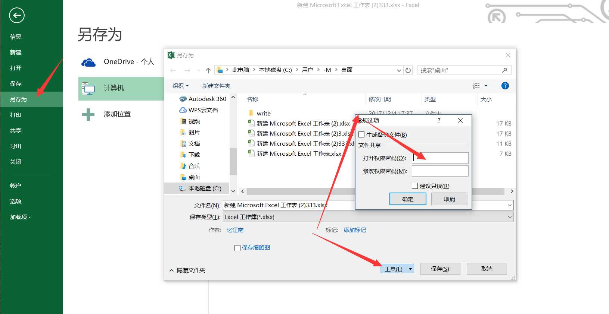The height and width of the screenshot is (314, 609).
Task: Choose 保存 in the backstage menu
Action: (16, 83)
